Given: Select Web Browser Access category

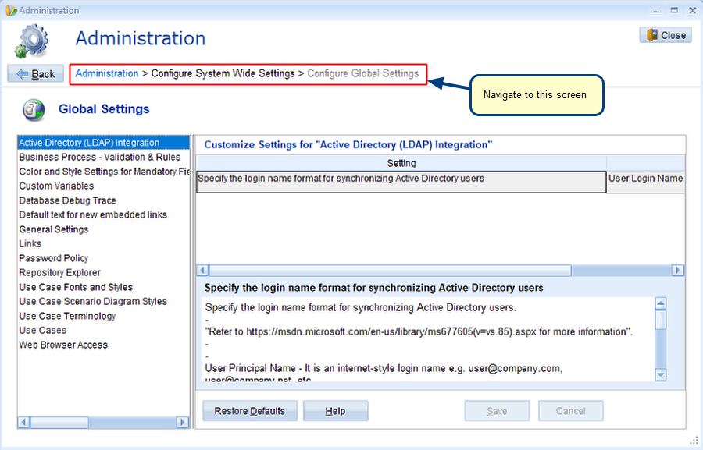Looking at the screenshot, I should pyautogui.click(x=63, y=345).
